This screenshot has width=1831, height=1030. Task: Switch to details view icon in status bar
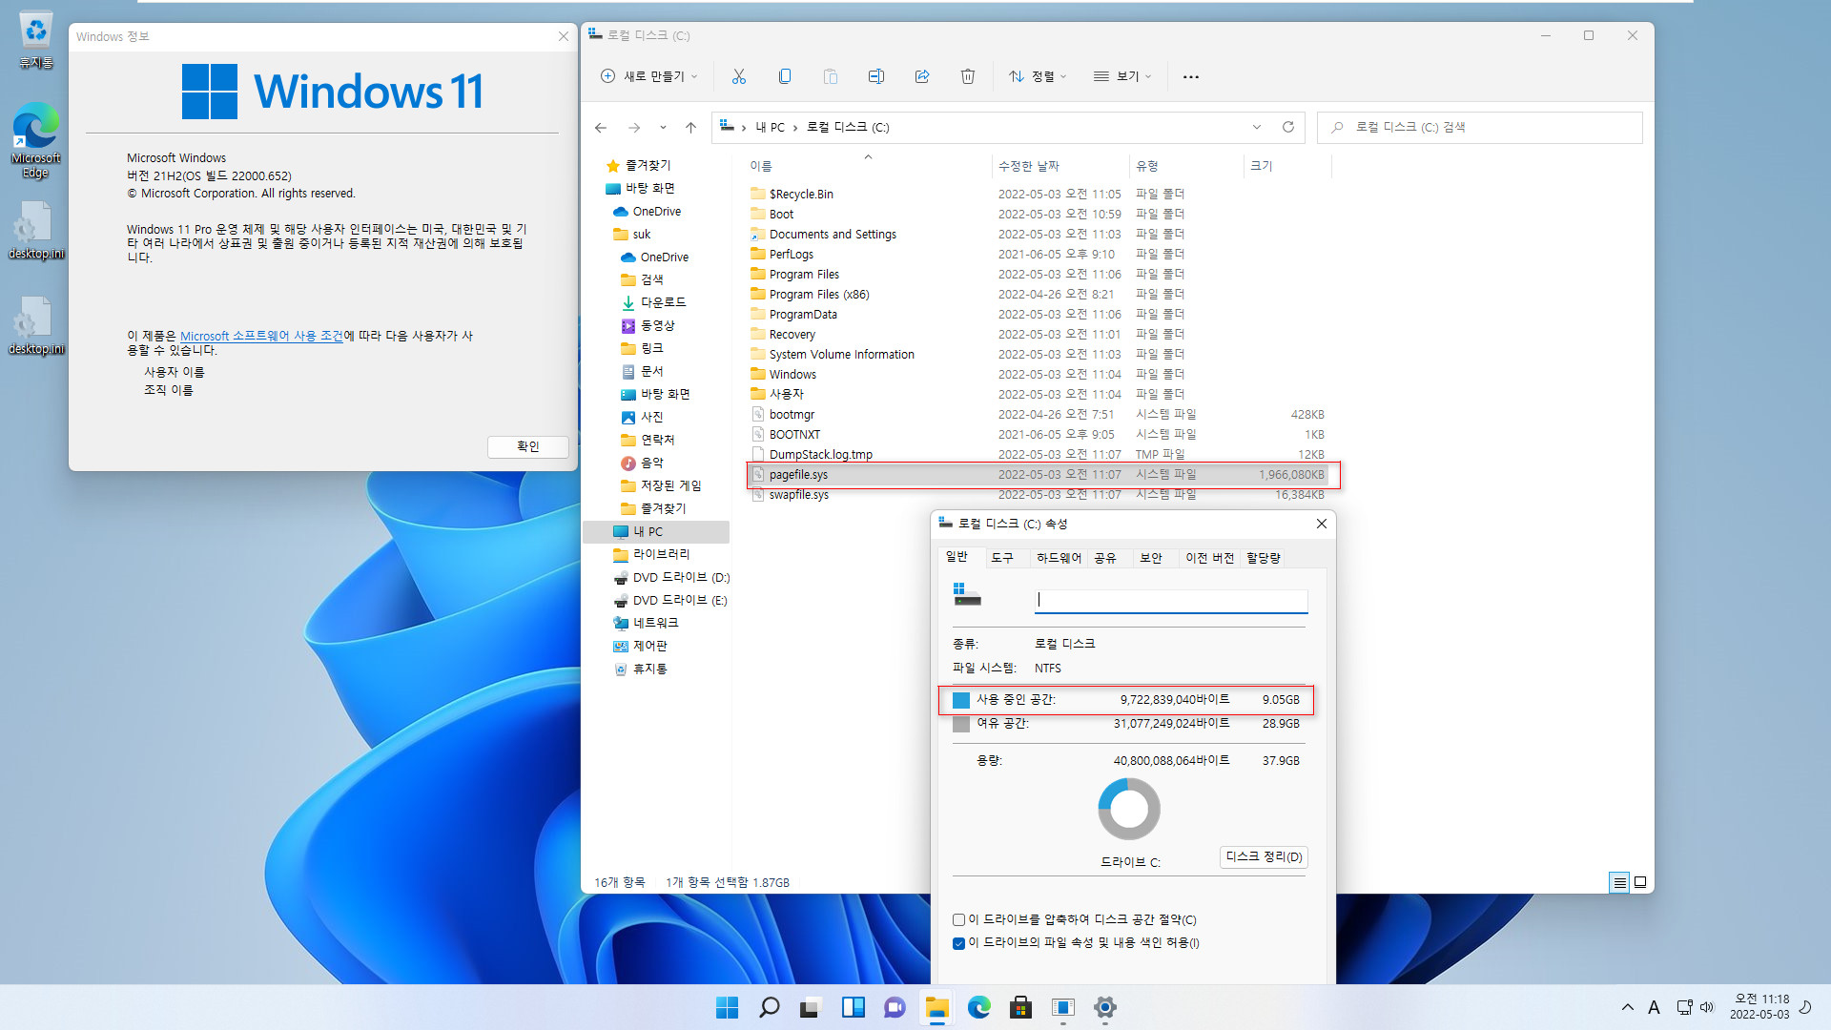pyautogui.click(x=1618, y=882)
